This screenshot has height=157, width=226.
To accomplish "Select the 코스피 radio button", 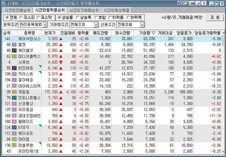I will coord(21,18).
